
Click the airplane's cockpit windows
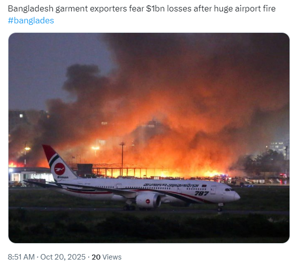tap(229, 189)
